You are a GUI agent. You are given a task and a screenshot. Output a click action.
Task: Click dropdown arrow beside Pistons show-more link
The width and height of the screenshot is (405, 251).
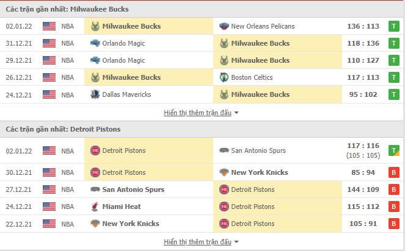(x=236, y=242)
